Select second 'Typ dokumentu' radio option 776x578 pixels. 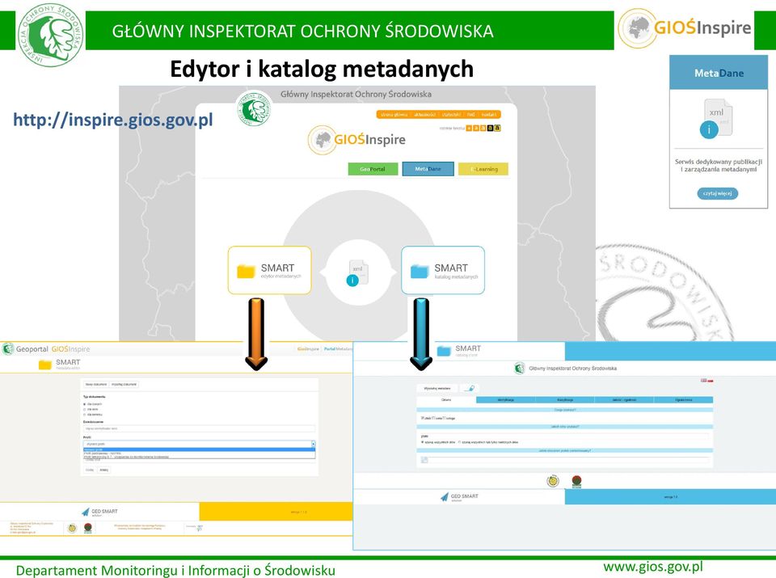point(85,409)
